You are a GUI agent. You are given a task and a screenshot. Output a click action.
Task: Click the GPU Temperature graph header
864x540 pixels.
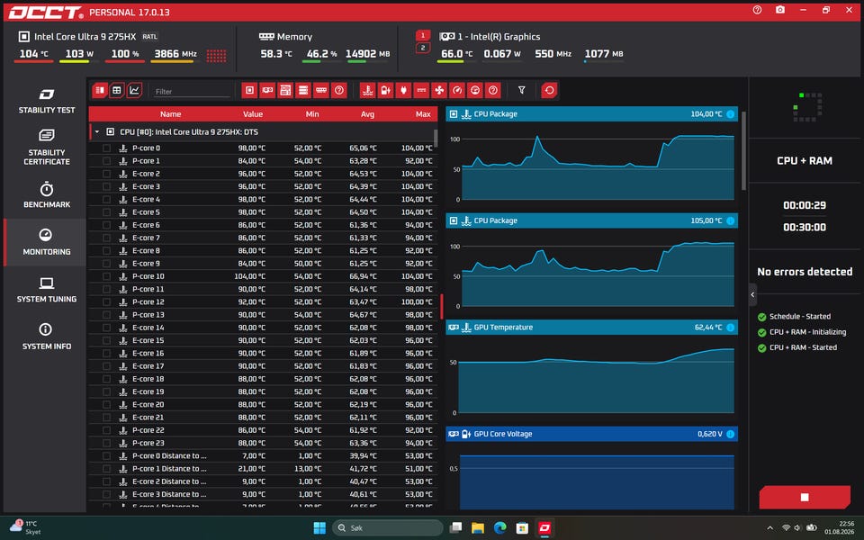591,328
